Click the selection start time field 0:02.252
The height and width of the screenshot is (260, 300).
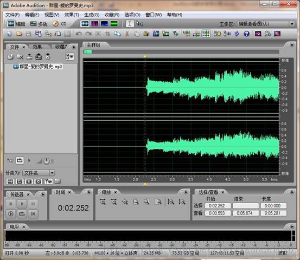pos(218,206)
